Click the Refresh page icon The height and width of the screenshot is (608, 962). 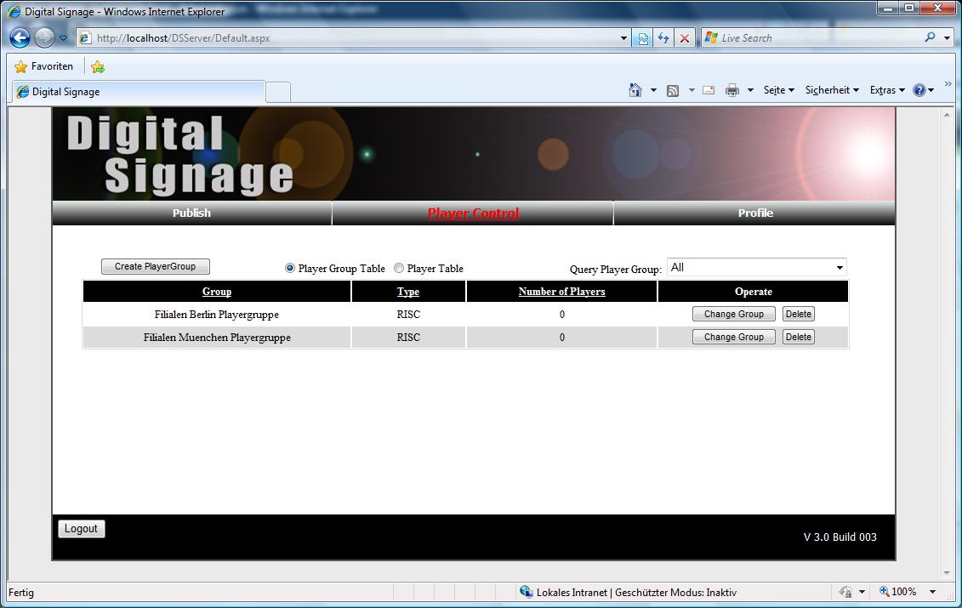tap(663, 38)
